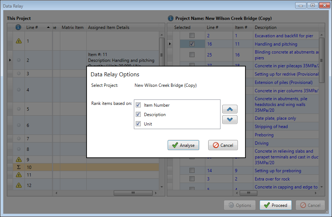Click the move down arrow button
The height and width of the screenshot is (217, 332).
pyautogui.click(x=230, y=119)
